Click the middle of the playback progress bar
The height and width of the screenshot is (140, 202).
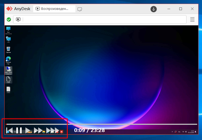pos(102,124)
